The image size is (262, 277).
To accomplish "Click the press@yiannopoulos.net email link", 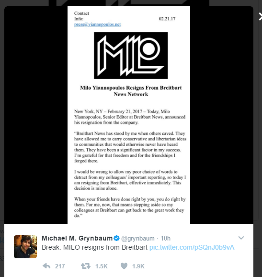I will point(98,24).
